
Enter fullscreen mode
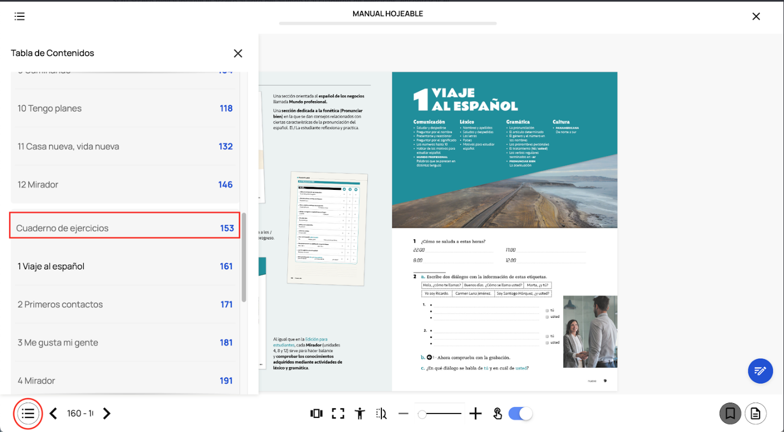click(x=338, y=414)
